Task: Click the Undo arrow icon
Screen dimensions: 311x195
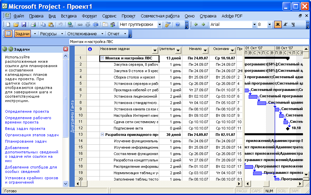Action: click(60, 25)
